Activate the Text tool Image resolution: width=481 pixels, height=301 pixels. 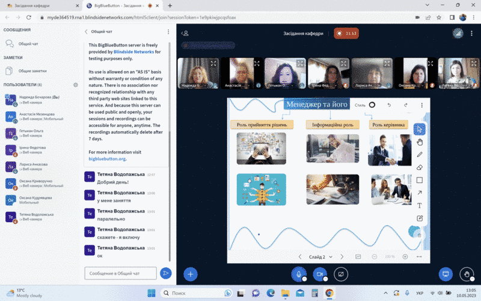(420, 205)
